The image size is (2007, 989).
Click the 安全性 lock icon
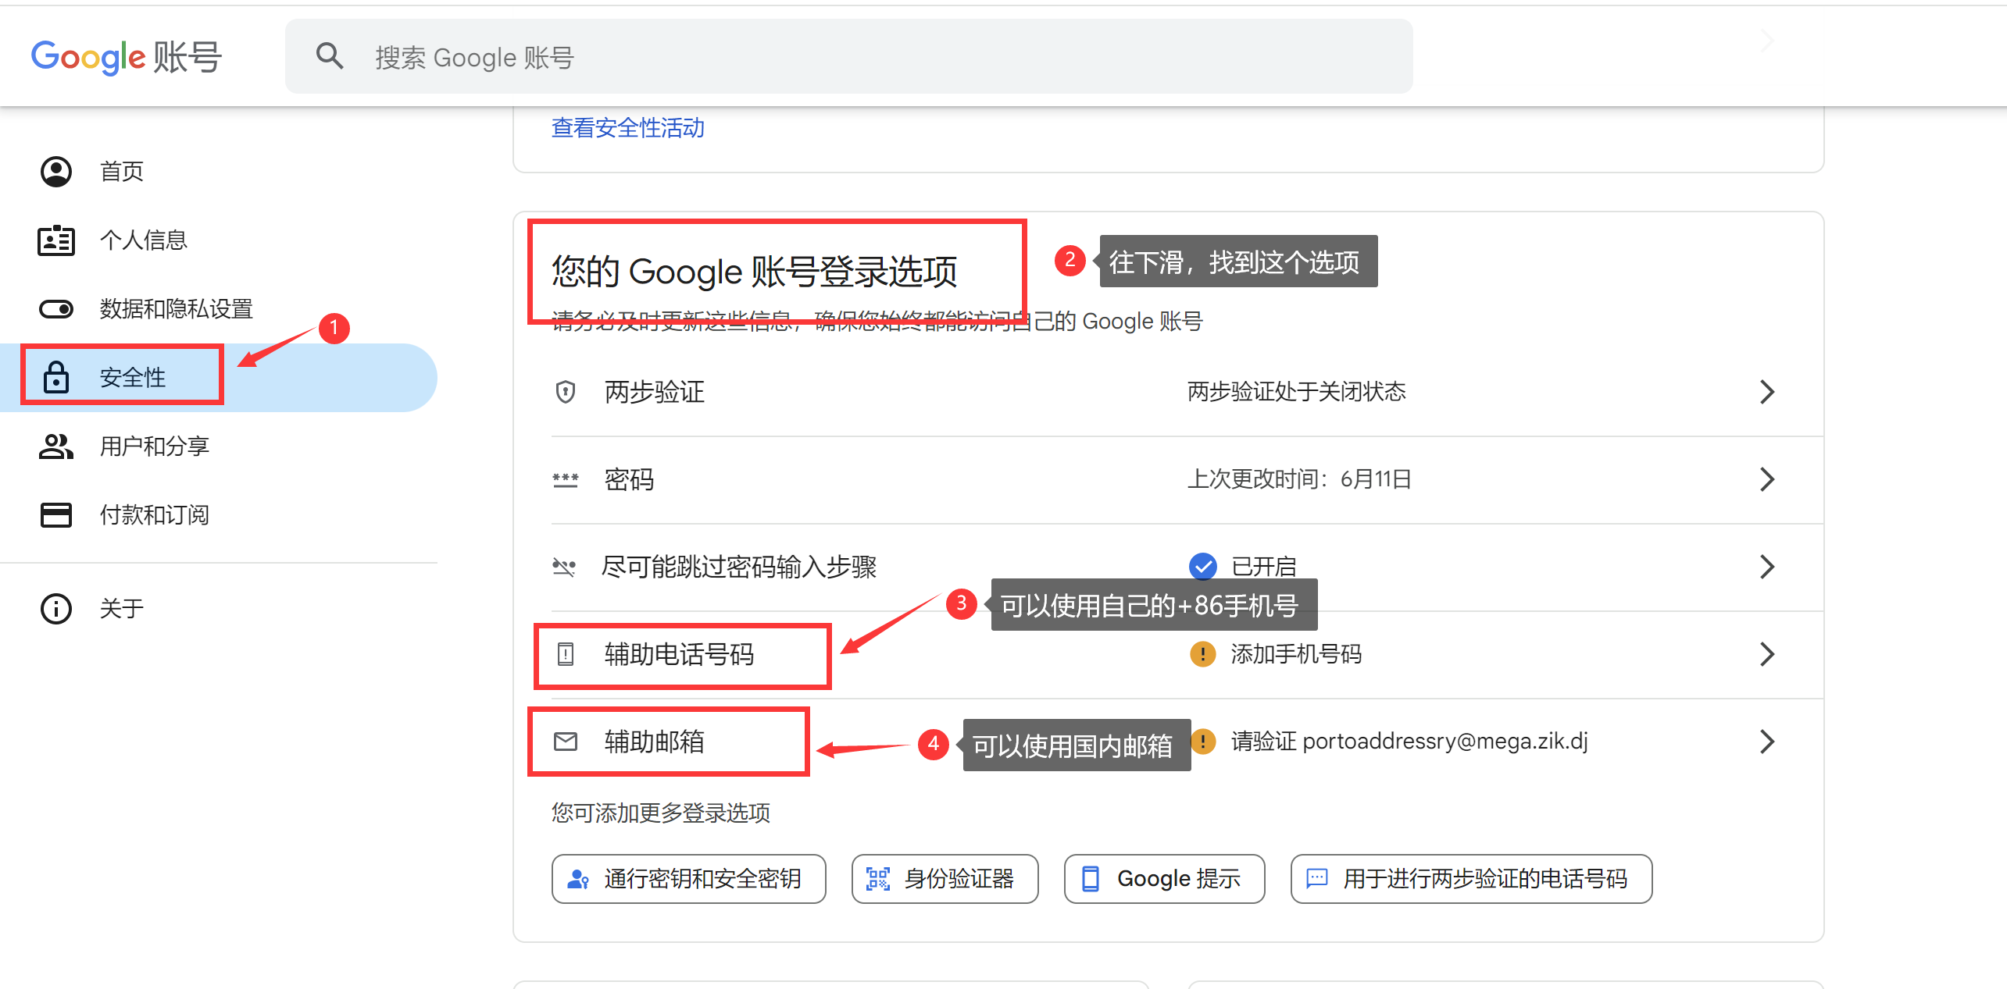(56, 378)
